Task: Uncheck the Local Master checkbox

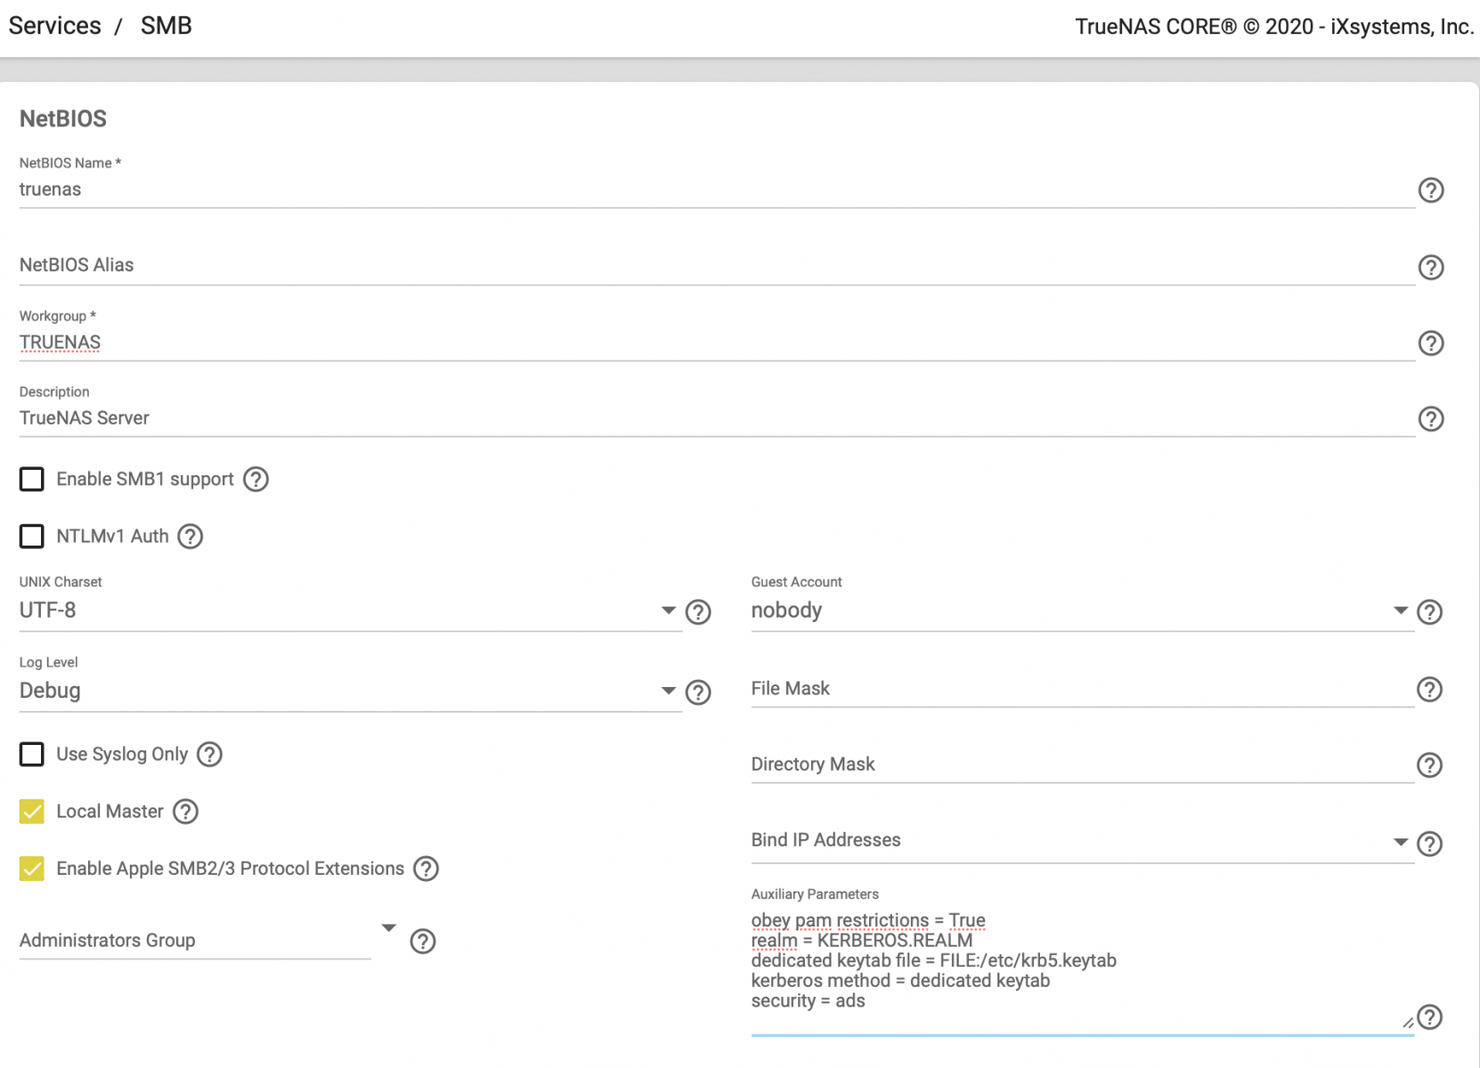Action: click(x=32, y=811)
